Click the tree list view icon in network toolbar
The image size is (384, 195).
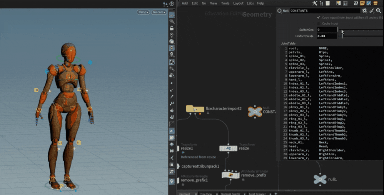321,3
